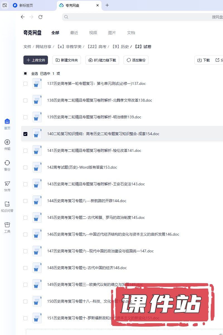223x335 pixels.
Task: Click the 新建文件夹 button
Action: tap(67, 60)
